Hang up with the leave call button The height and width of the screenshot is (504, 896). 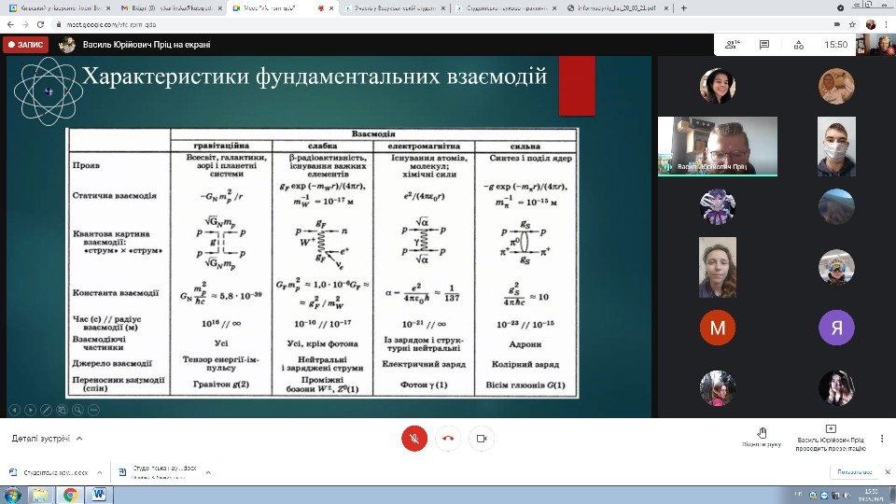(x=448, y=438)
